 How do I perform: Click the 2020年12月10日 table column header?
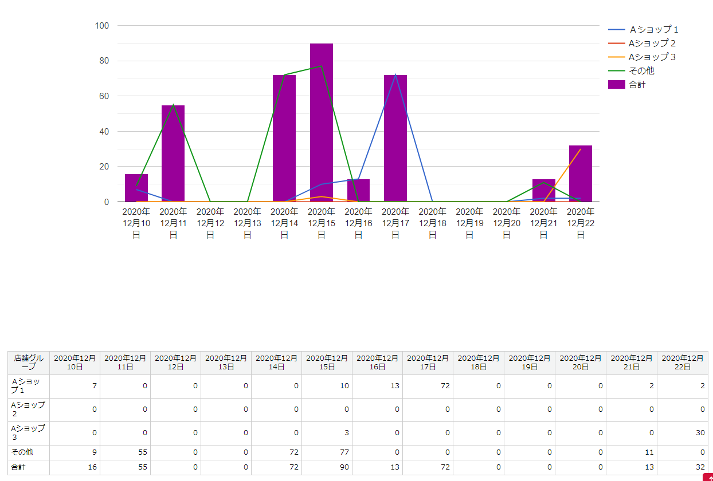[75, 362]
